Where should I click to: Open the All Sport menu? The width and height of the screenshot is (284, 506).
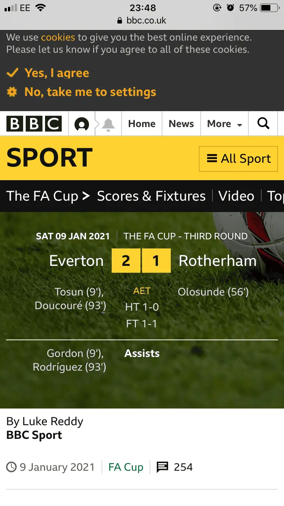click(239, 159)
